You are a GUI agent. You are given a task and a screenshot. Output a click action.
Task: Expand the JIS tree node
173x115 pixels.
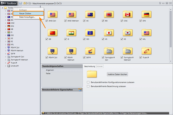click(5, 38)
